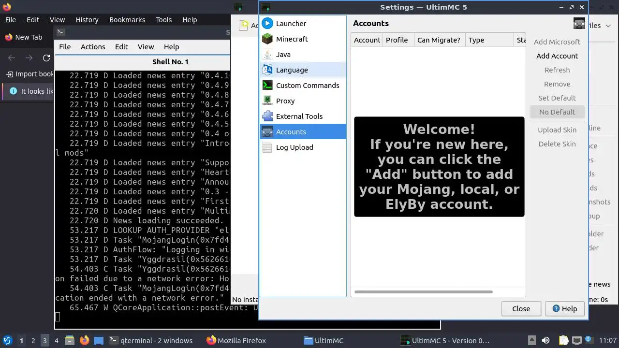Select the Proxy settings page
Image resolution: width=619 pixels, height=348 pixels.
(x=303, y=101)
